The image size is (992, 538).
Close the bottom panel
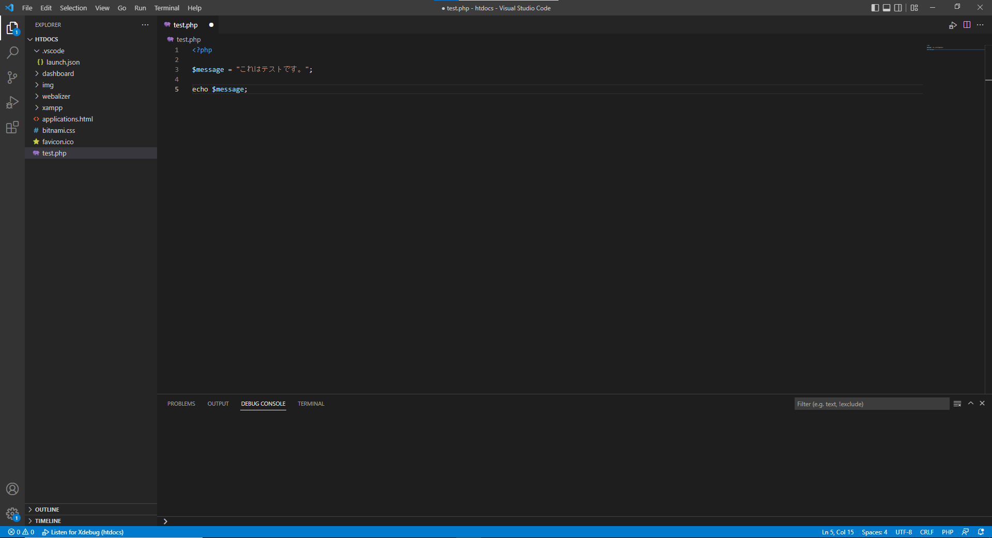[x=982, y=403]
